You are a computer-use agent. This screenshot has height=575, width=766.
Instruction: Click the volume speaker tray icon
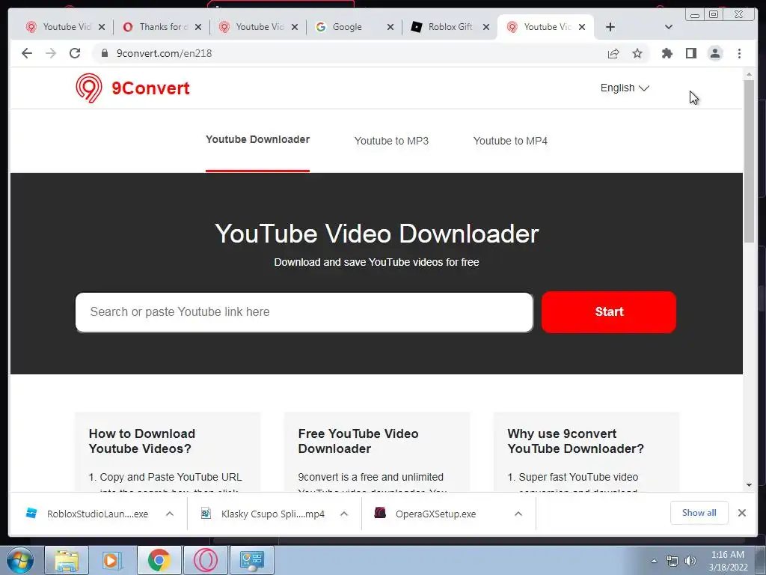coord(690,561)
